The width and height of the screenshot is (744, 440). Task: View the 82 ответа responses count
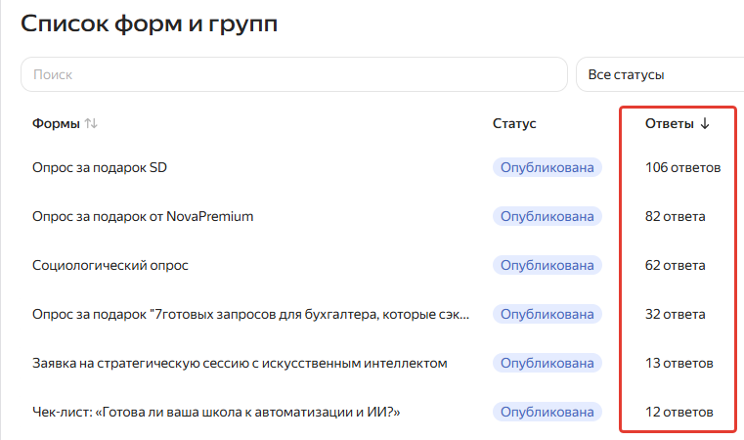(676, 216)
